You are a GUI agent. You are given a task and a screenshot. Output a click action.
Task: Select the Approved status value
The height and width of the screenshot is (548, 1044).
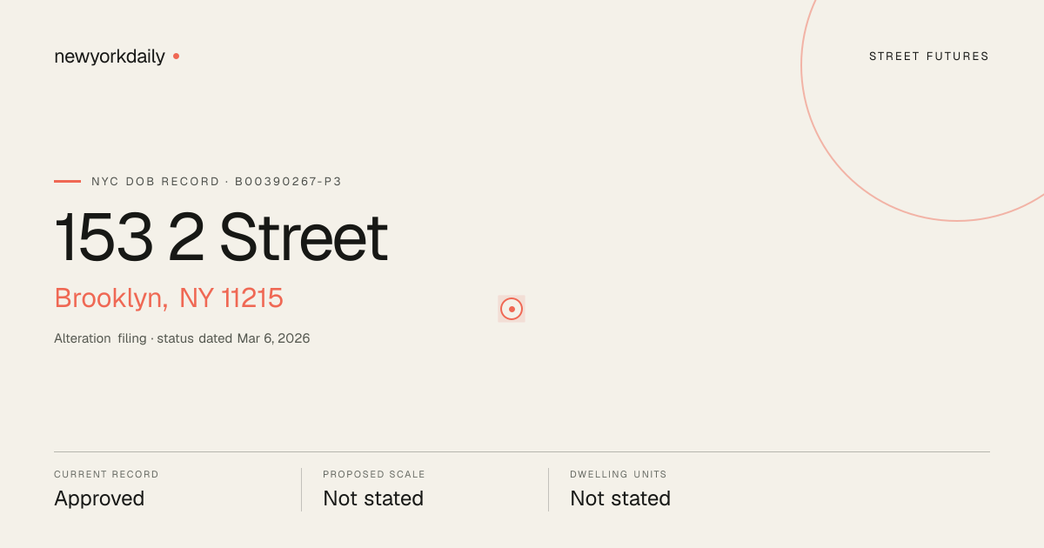99,498
